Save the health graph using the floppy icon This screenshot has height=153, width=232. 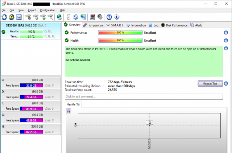click(68, 110)
